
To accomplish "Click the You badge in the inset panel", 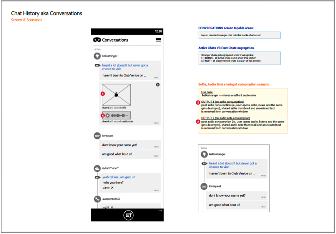I will tap(204, 164).
